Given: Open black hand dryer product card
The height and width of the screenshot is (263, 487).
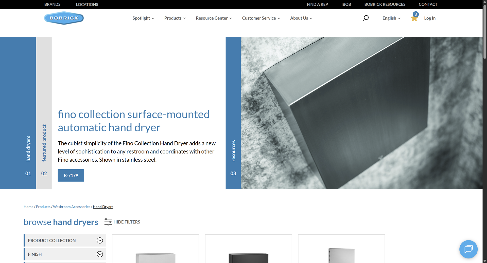Looking at the screenshot, I should (x=249, y=249).
